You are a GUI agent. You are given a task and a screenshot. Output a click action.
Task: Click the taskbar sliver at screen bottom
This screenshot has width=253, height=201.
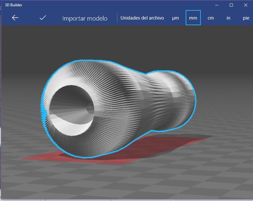(126, 200)
